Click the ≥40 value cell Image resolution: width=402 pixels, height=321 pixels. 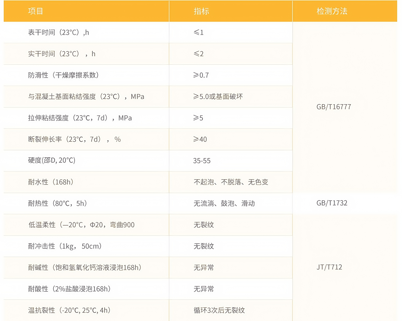click(x=200, y=139)
